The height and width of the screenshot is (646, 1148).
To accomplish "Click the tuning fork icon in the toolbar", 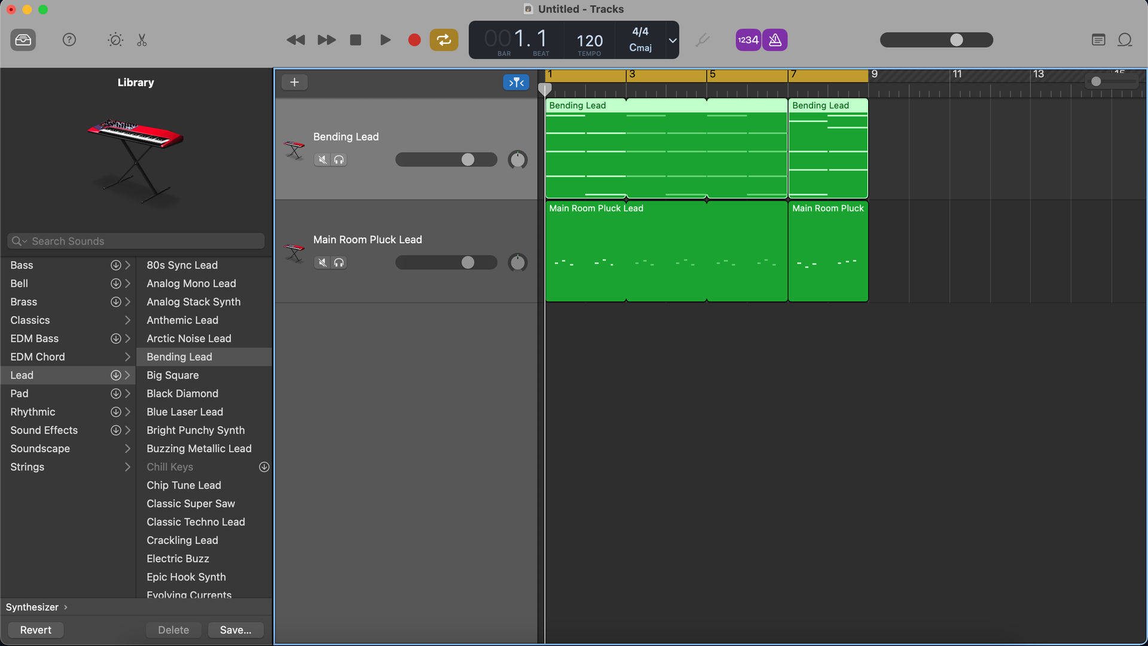I will point(702,40).
